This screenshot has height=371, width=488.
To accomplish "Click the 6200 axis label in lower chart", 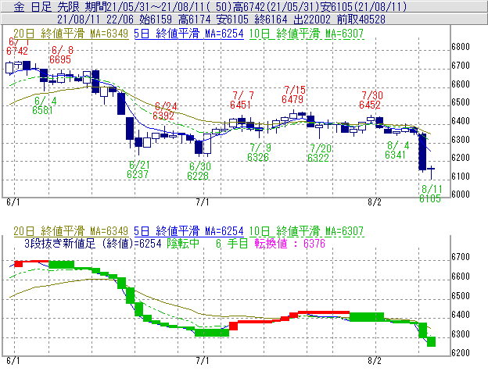I will tap(461, 353).
